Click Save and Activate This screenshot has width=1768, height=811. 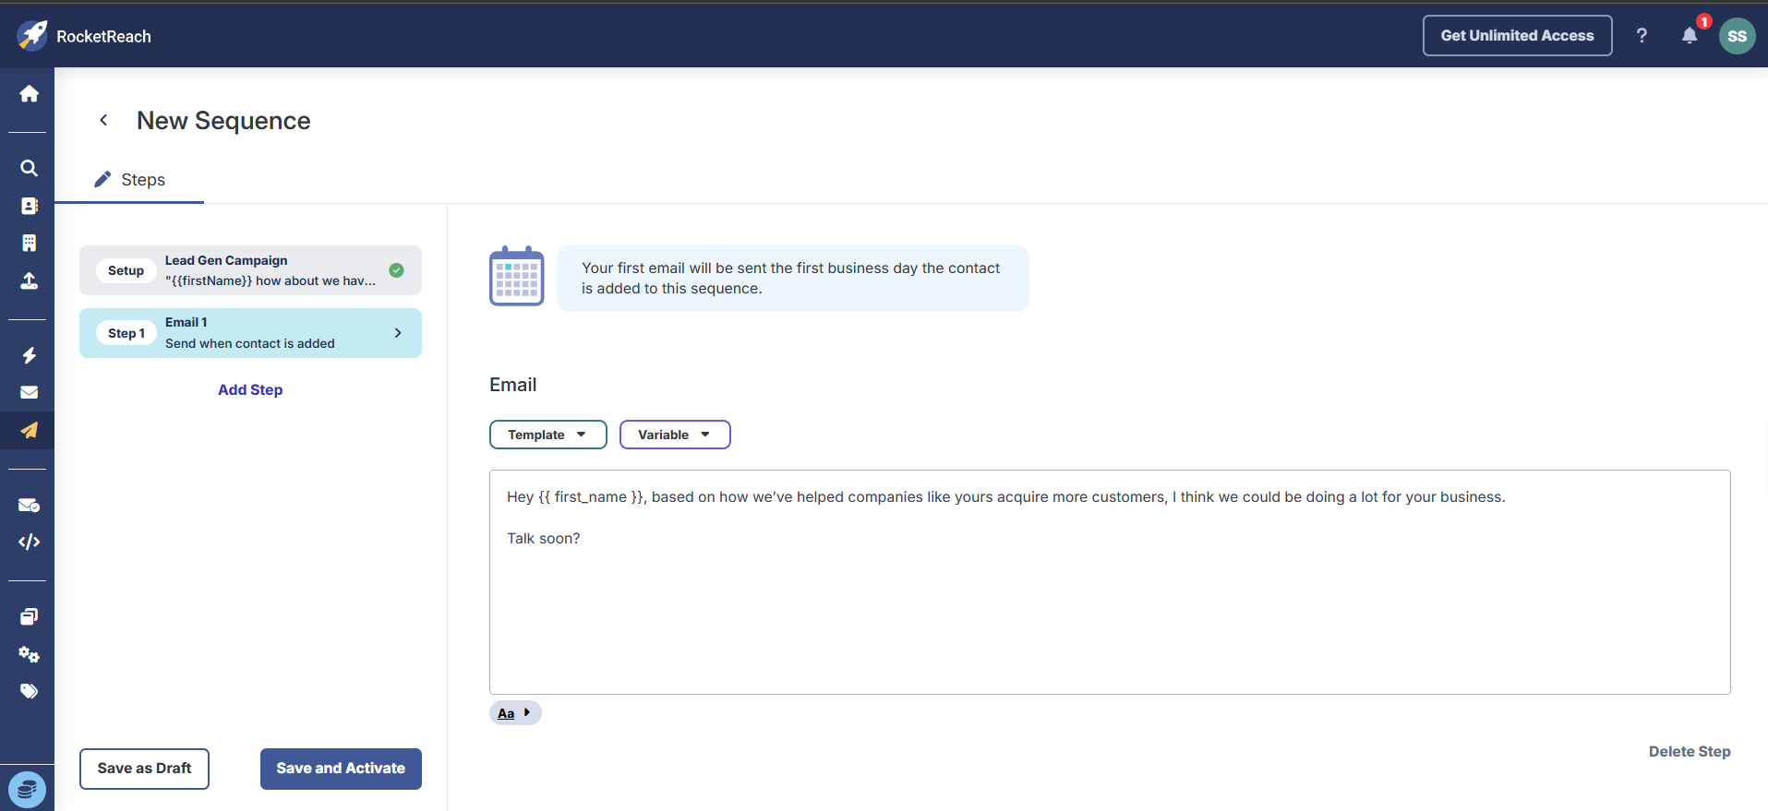(x=341, y=769)
